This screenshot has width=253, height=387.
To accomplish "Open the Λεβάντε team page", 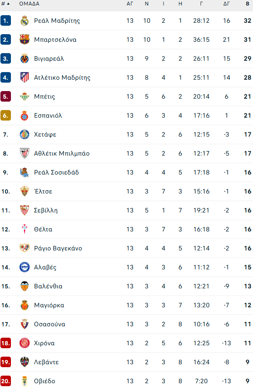I will tap(47, 362).
